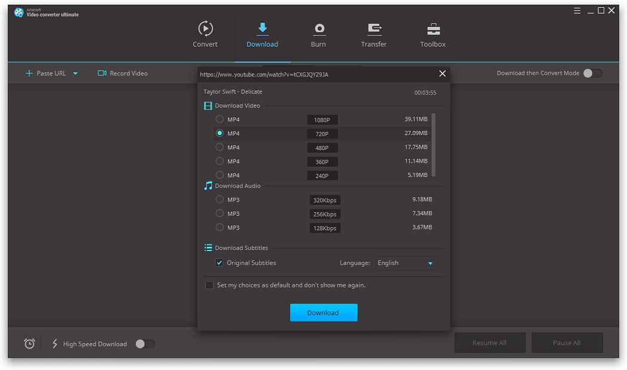Click the Download Video section icon

pyautogui.click(x=208, y=105)
